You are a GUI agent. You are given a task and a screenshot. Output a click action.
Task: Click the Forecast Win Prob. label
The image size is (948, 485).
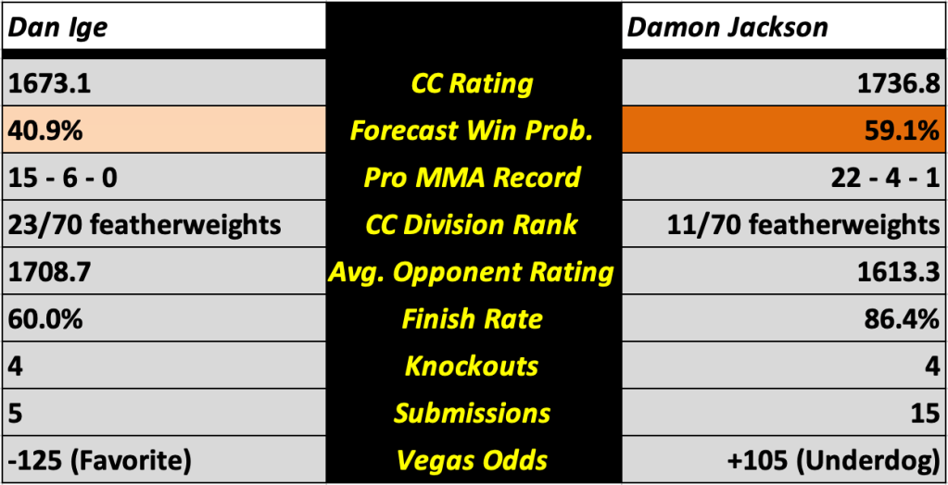coord(473,131)
